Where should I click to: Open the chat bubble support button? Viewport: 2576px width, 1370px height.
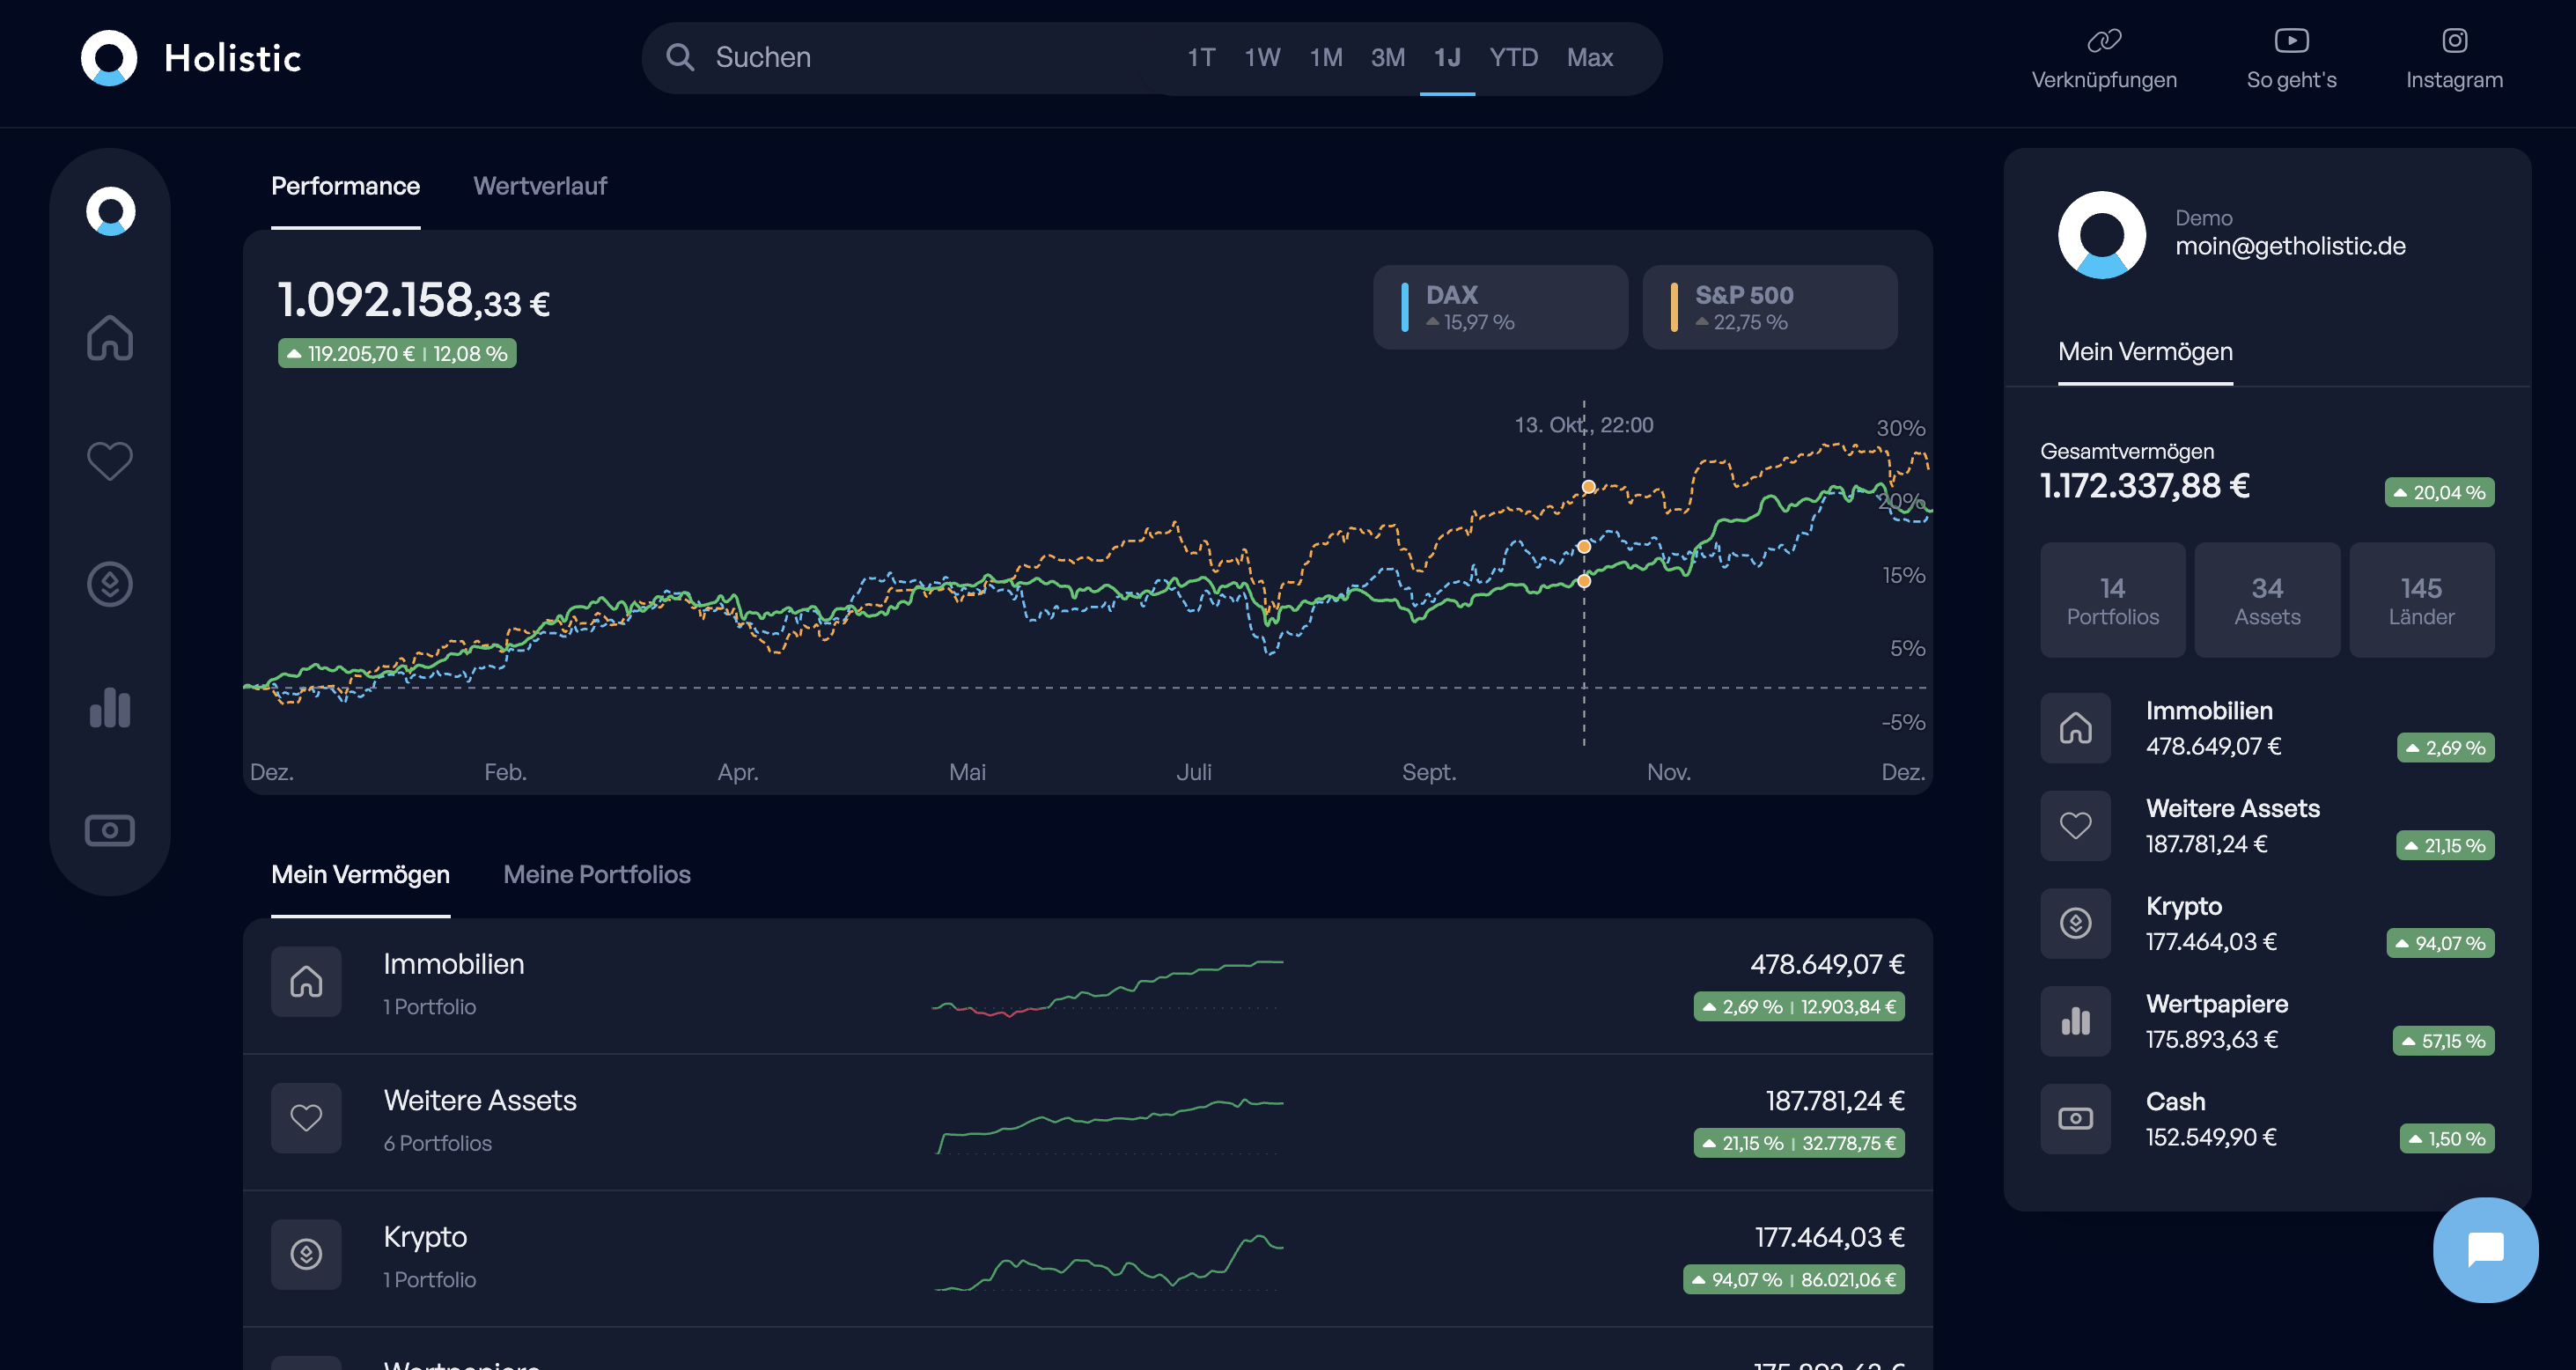click(x=2485, y=1250)
